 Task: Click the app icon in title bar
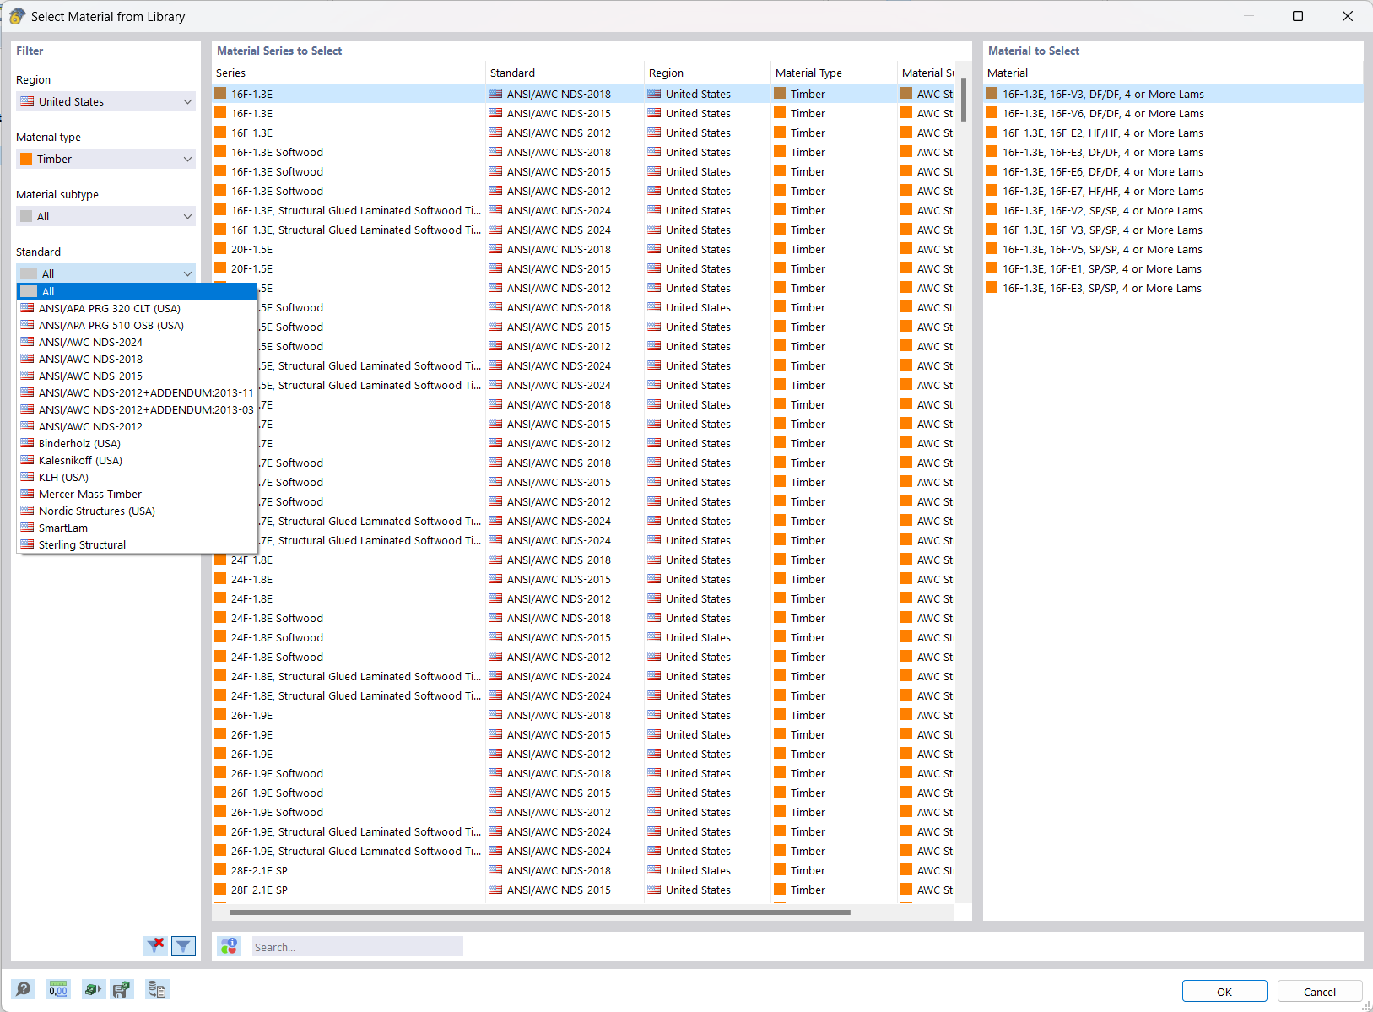tap(17, 16)
